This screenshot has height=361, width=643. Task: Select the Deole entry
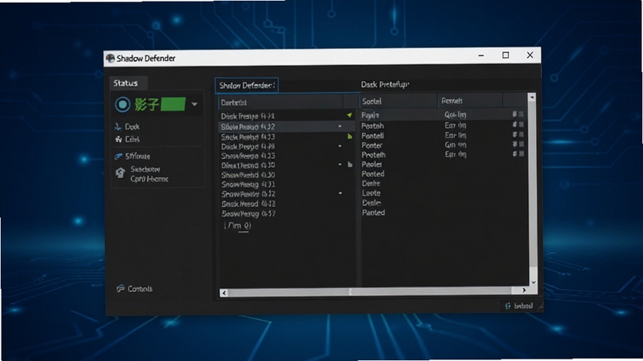[x=371, y=203]
